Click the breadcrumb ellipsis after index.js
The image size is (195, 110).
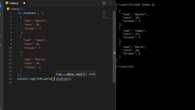(x=24, y=9)
